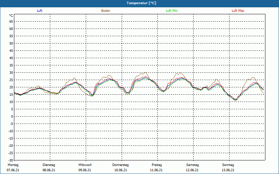Click the 'Temperatur [°C]' chart title
279x174 pixels.
coord(142,3)
